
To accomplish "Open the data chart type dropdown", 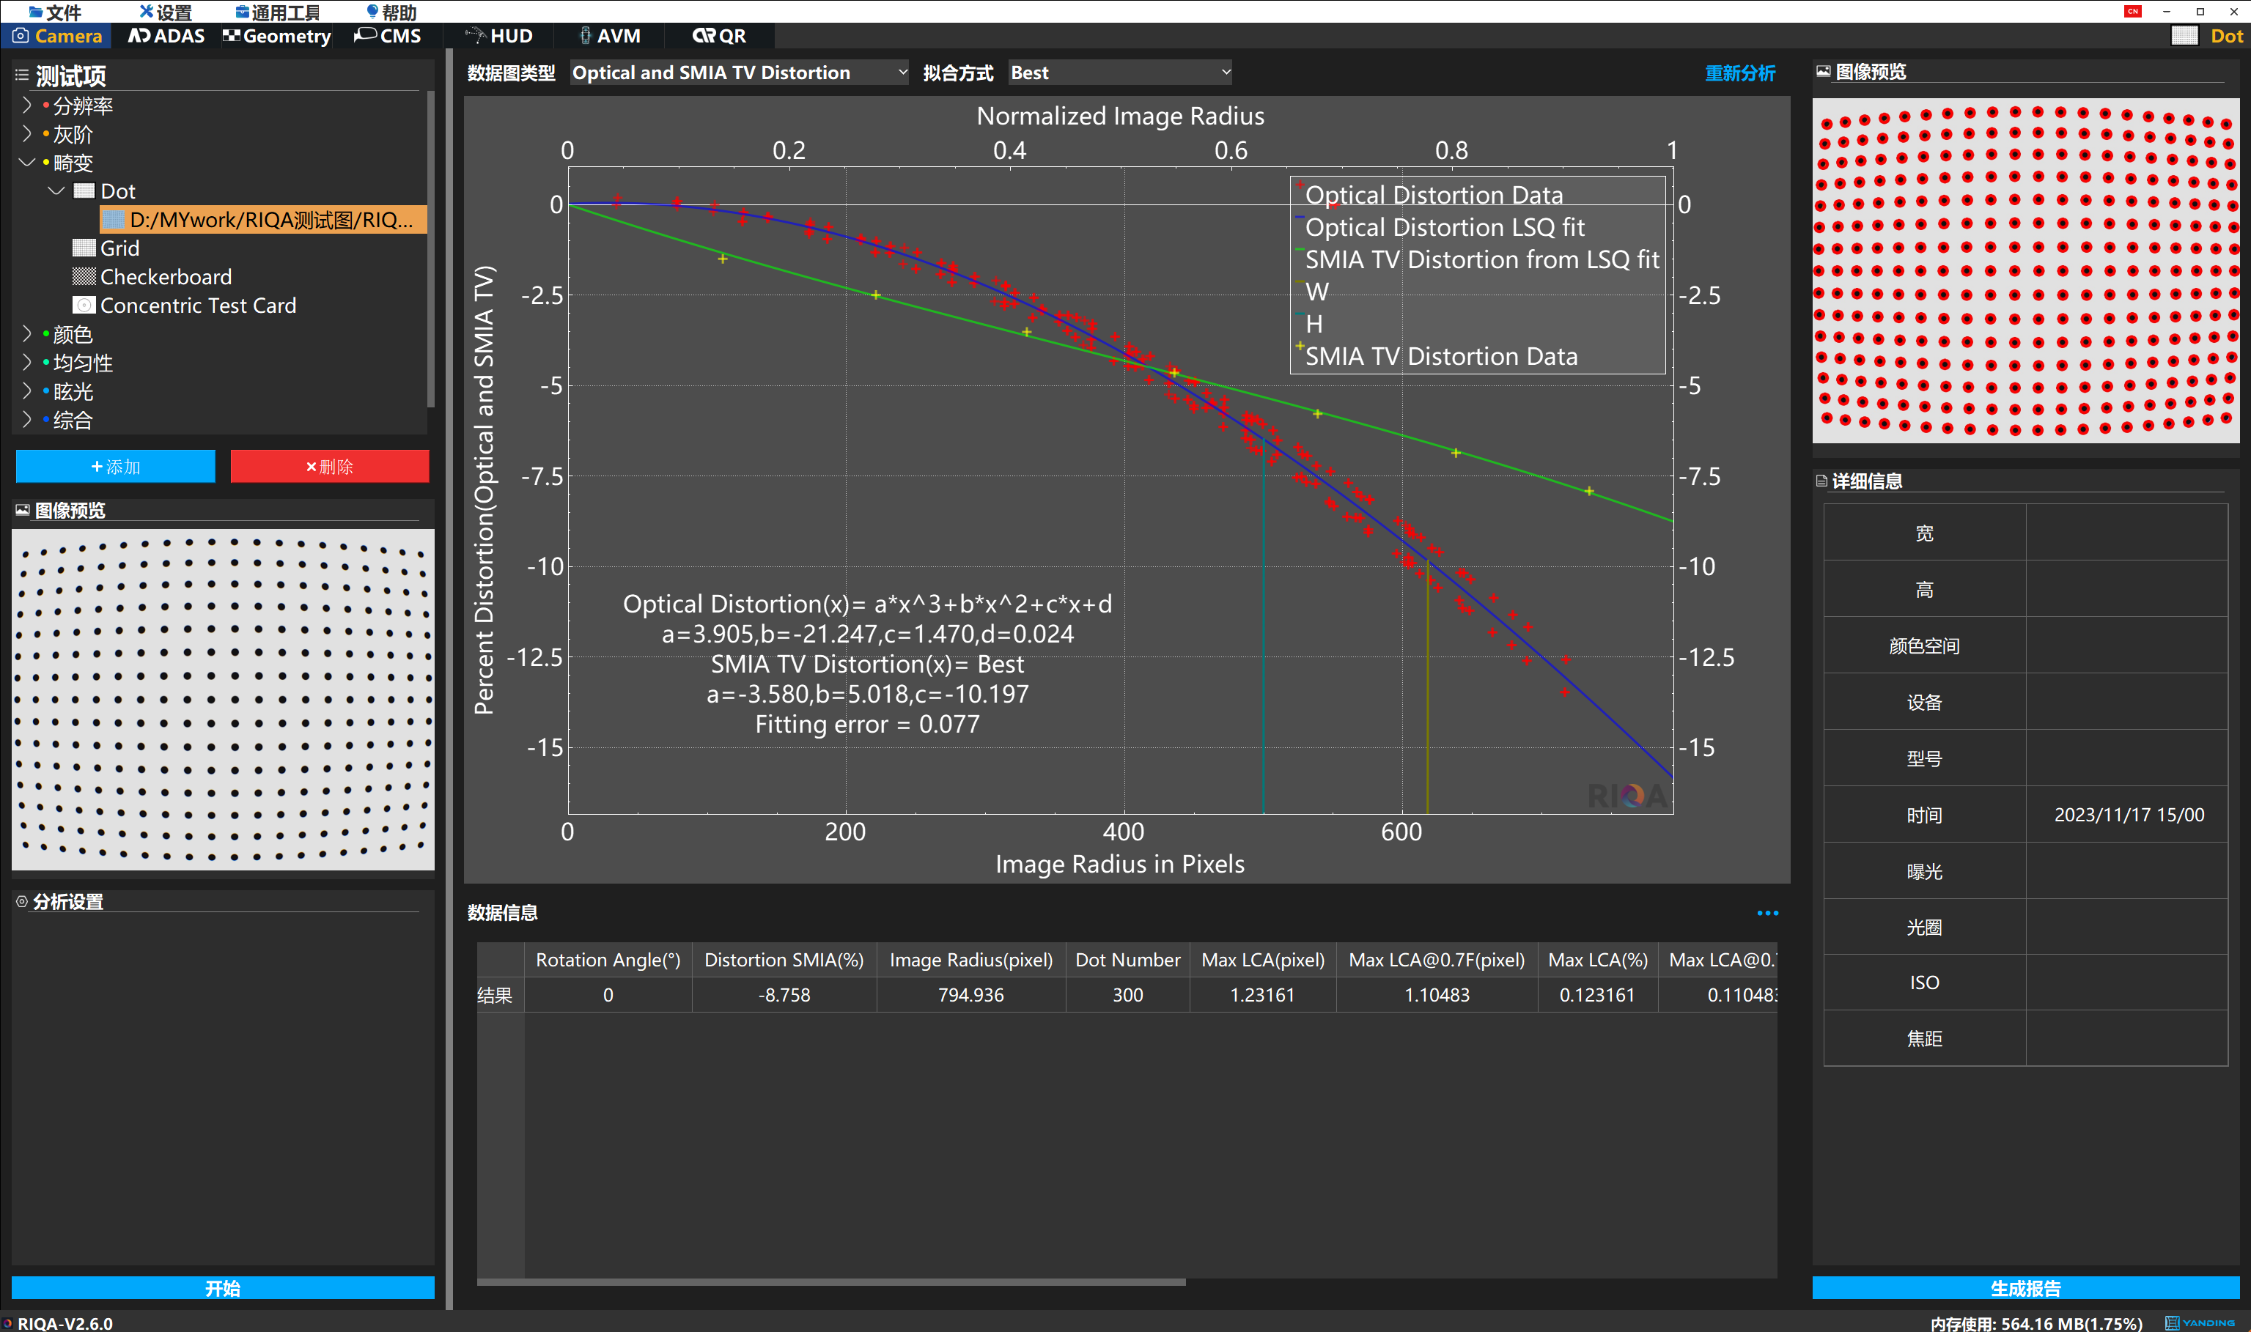I will 739,73.
